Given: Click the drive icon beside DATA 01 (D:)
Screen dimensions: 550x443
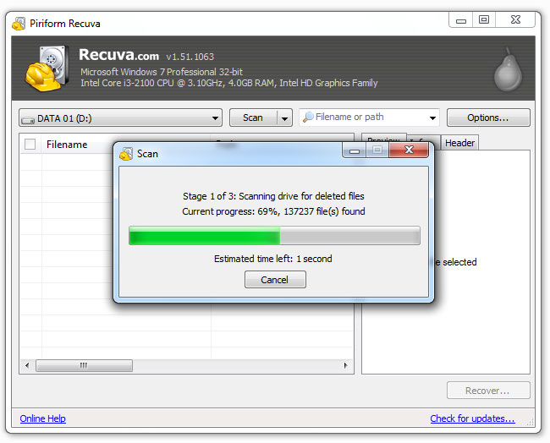Looking at the screenshot, I should point(28,118).
